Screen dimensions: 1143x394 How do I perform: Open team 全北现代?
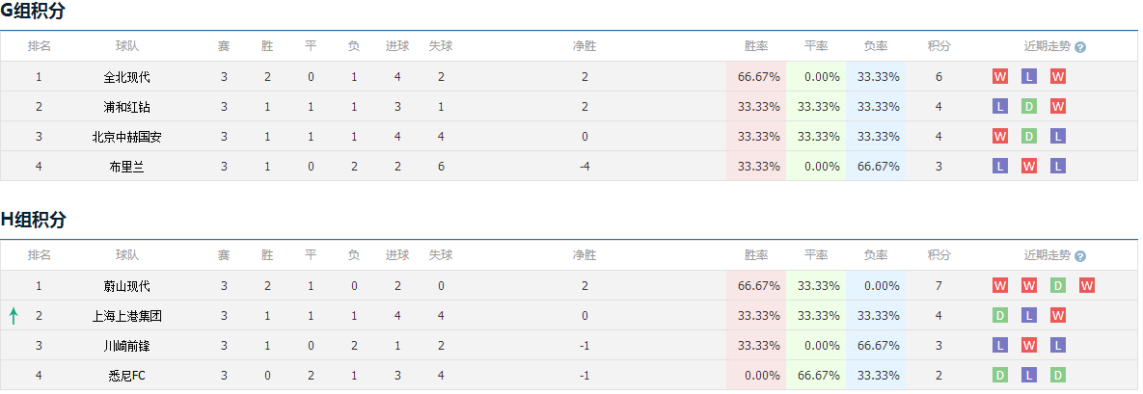[x=126, y=76]
